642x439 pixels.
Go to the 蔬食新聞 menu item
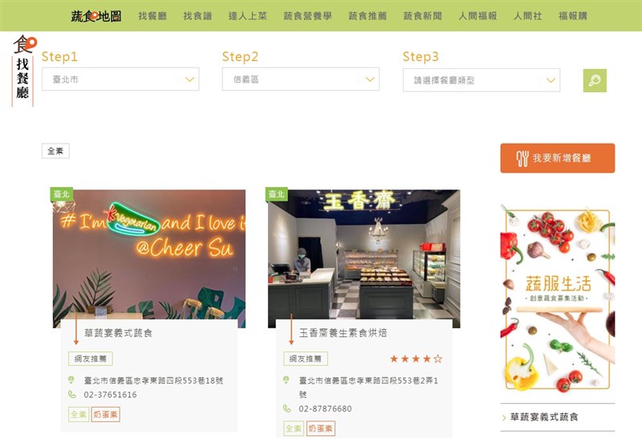(x=423, y=16)
